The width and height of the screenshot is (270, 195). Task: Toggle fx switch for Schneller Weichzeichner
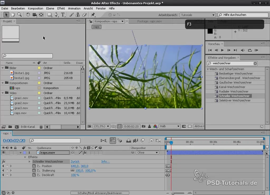3,162
